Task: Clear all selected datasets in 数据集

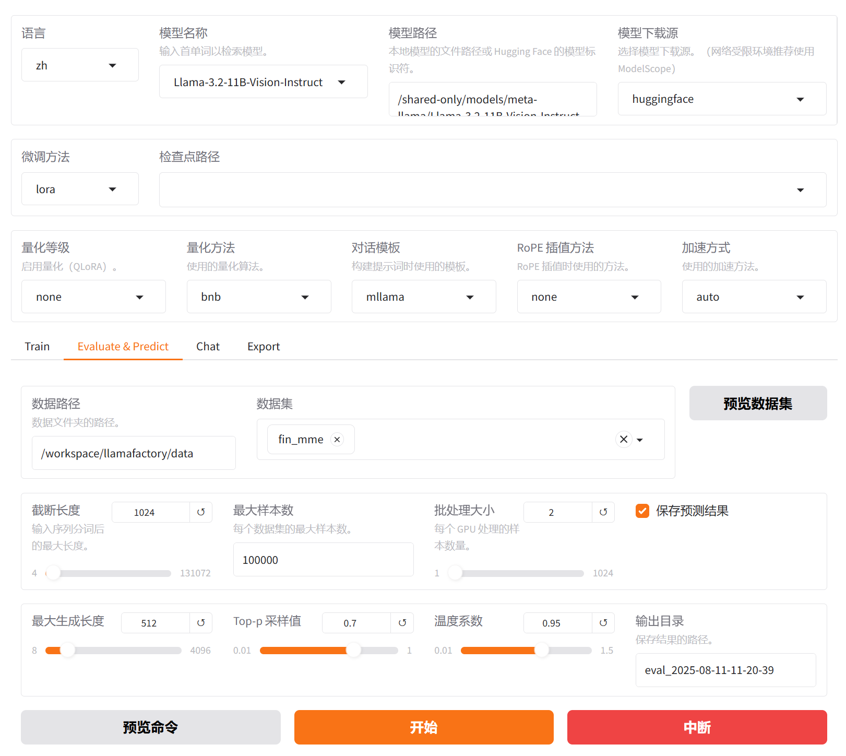Action: (624, 440)
